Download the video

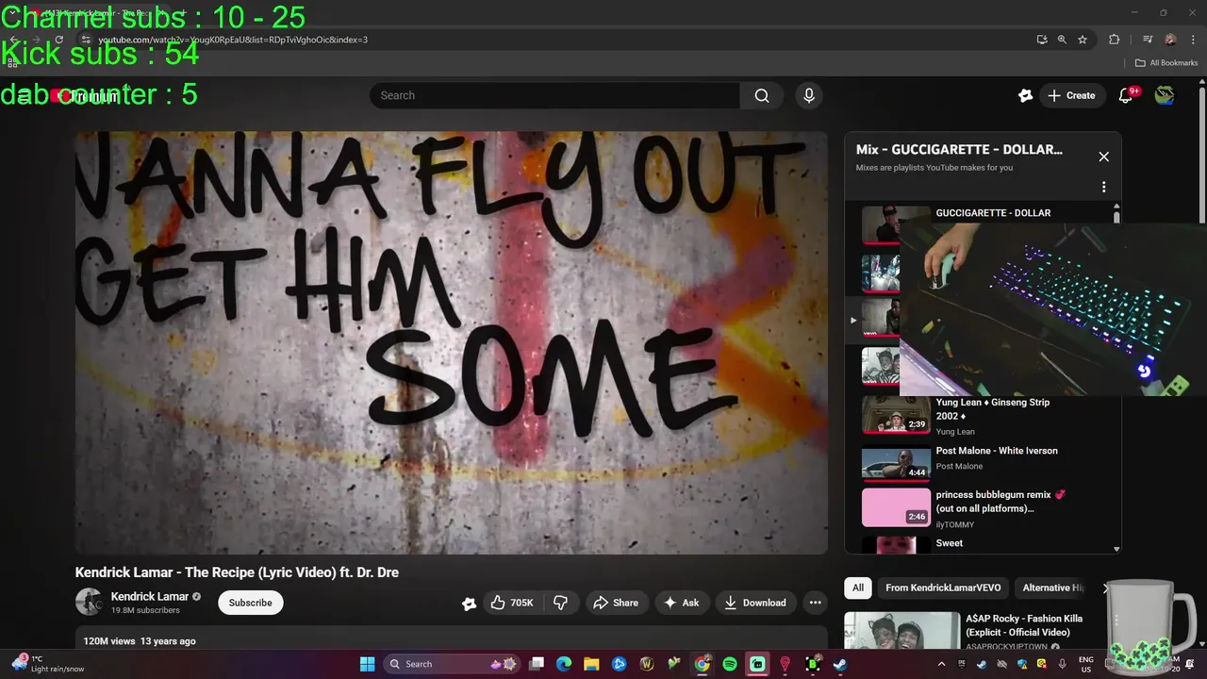click(x=755, y=603)
